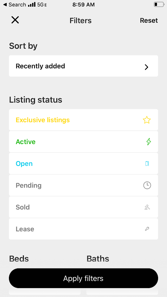
Task: Disable the Open listing status filter
Action: [x=83, y=163]
